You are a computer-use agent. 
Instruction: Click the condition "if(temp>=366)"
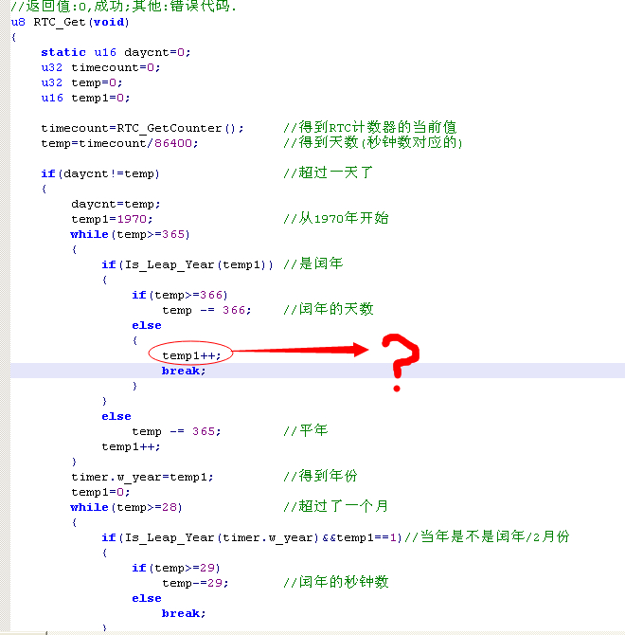tap(180, 295)
